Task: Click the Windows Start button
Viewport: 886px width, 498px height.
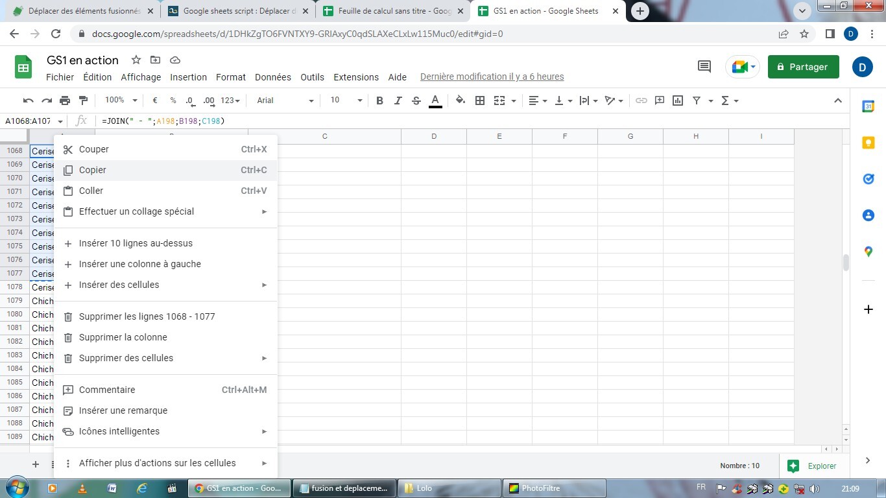Action: coord(16,488)
